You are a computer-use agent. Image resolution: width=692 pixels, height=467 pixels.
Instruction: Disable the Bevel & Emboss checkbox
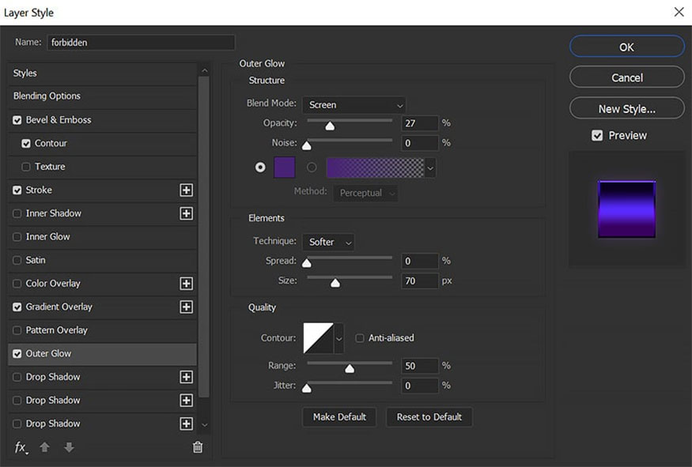tap(17, 120)
